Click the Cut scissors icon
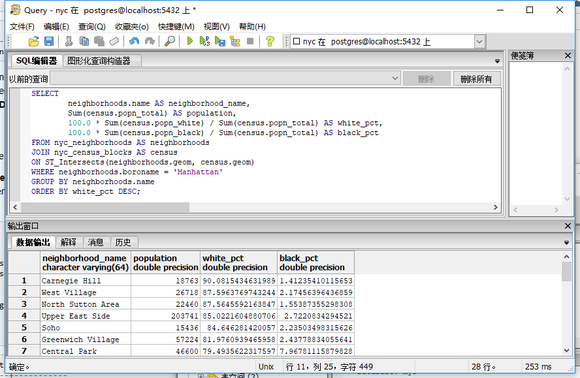Screen dimensions: 580x378 69,41
